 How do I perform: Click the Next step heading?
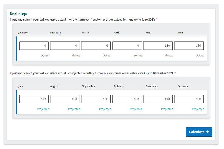18,14
